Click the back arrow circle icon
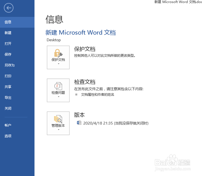 click(x=9, y=8)
